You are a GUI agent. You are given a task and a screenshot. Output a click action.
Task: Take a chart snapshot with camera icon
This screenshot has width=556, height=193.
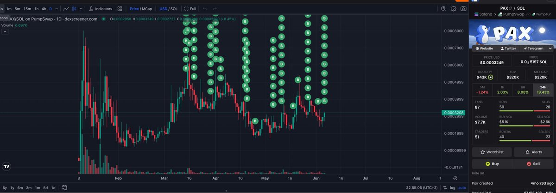463,8
